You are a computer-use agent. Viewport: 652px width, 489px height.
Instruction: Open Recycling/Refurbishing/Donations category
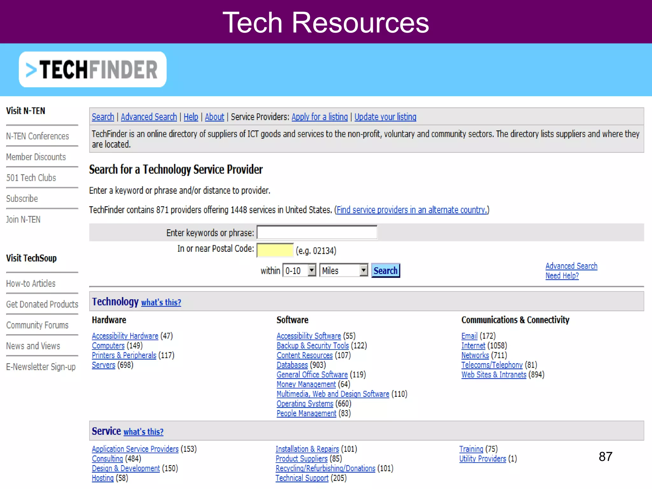click(325, 468)
